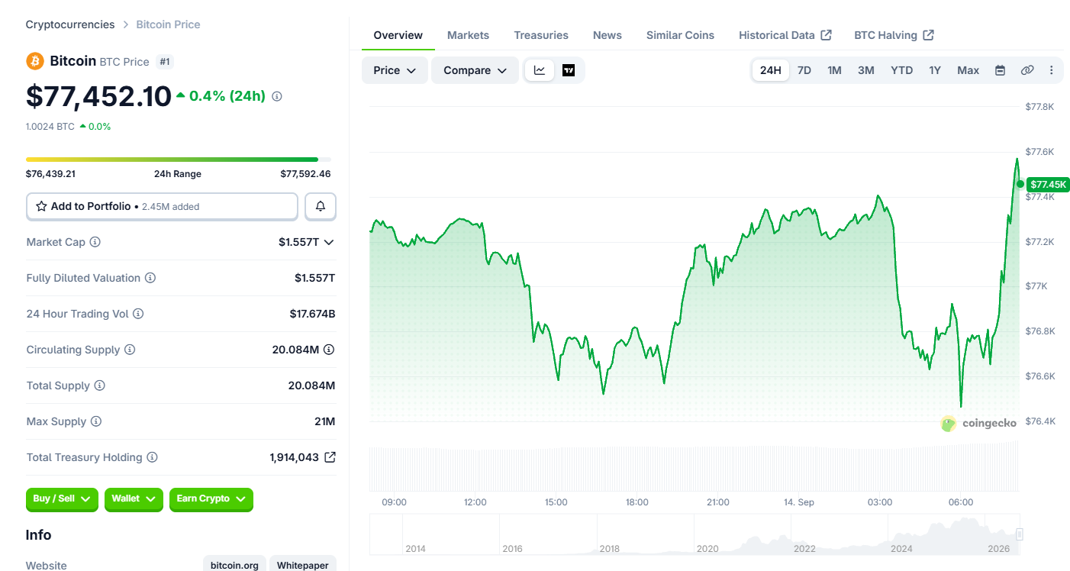
Task: Copy chart link icon
Action: pyautogui.click(x=1027, y=70)
